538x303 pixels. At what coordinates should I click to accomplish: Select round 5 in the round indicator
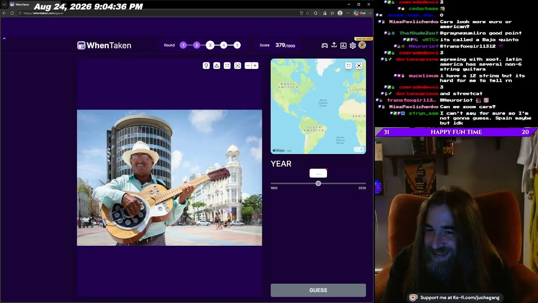pos(237,45)
